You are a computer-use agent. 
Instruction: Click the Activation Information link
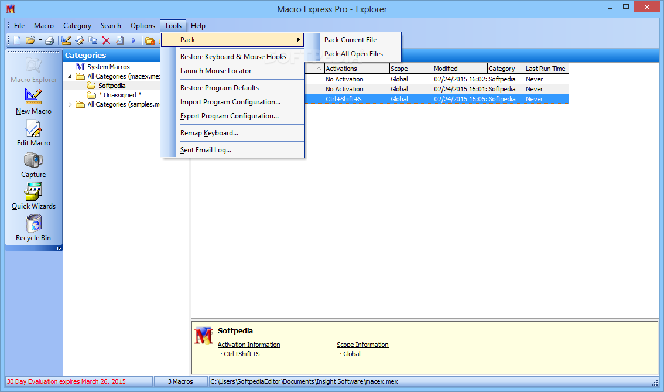pyautogui.click(x=249, y=345)
